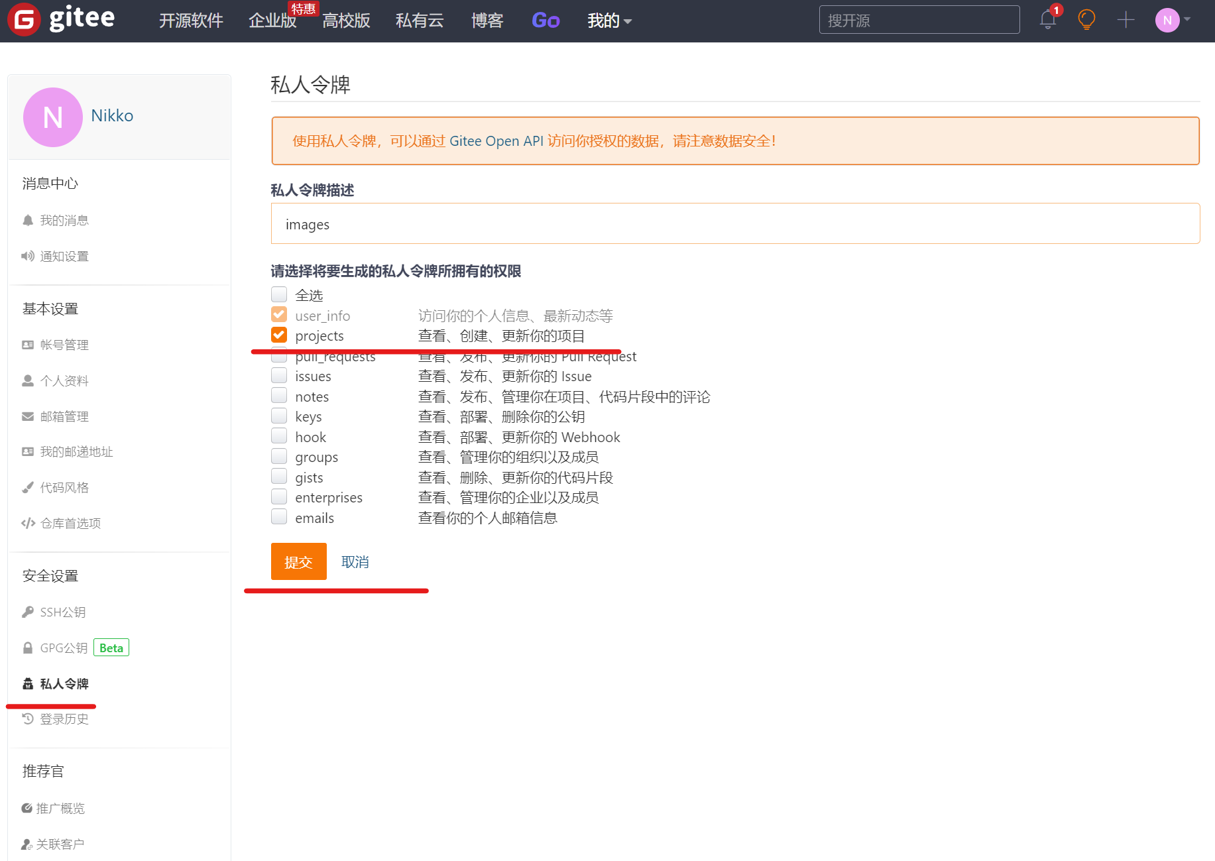Enable the issues permission checkbox
The image size is (1215, 861).
tap(279, 374)
